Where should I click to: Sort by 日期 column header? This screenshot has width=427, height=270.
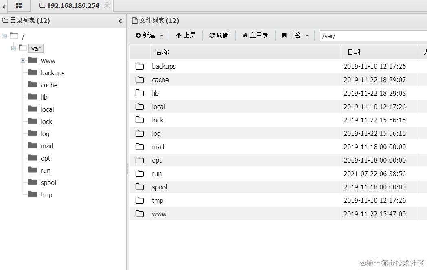380,52
